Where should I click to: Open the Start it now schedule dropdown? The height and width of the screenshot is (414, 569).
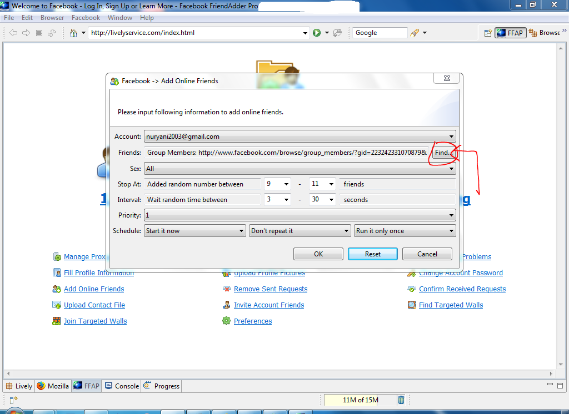(x=195, y=231)
